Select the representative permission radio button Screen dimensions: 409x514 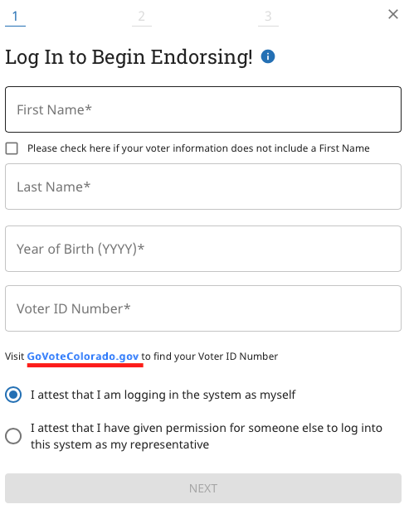(13, 436)
